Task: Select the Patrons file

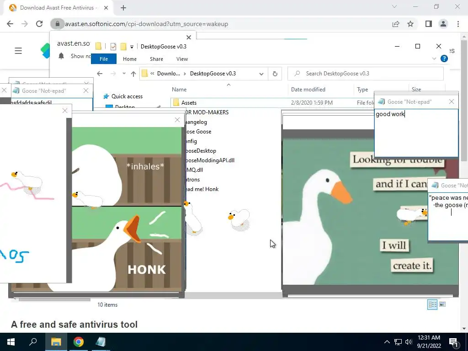Action: (192, 180)
